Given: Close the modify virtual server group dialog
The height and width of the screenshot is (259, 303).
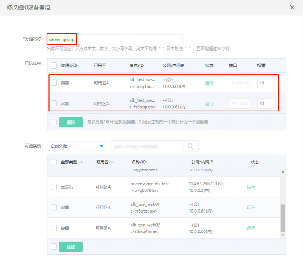Looking at the screenshot, I should [292, 8].
